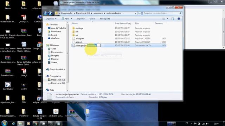Open Grupo doméstico in the navigation pane
Viewport: 225px width, 126px height.
(x=57, y=69)
